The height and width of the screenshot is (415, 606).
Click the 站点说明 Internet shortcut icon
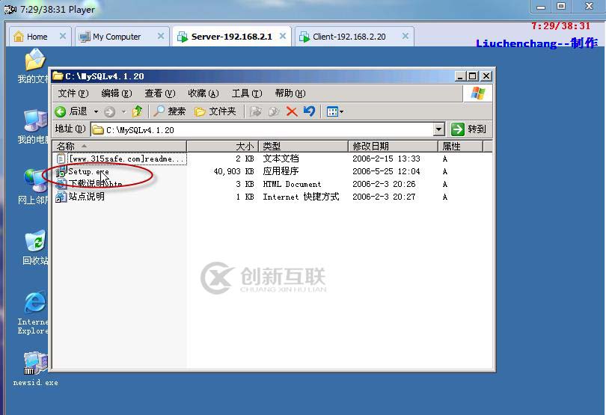coord(61,197)
